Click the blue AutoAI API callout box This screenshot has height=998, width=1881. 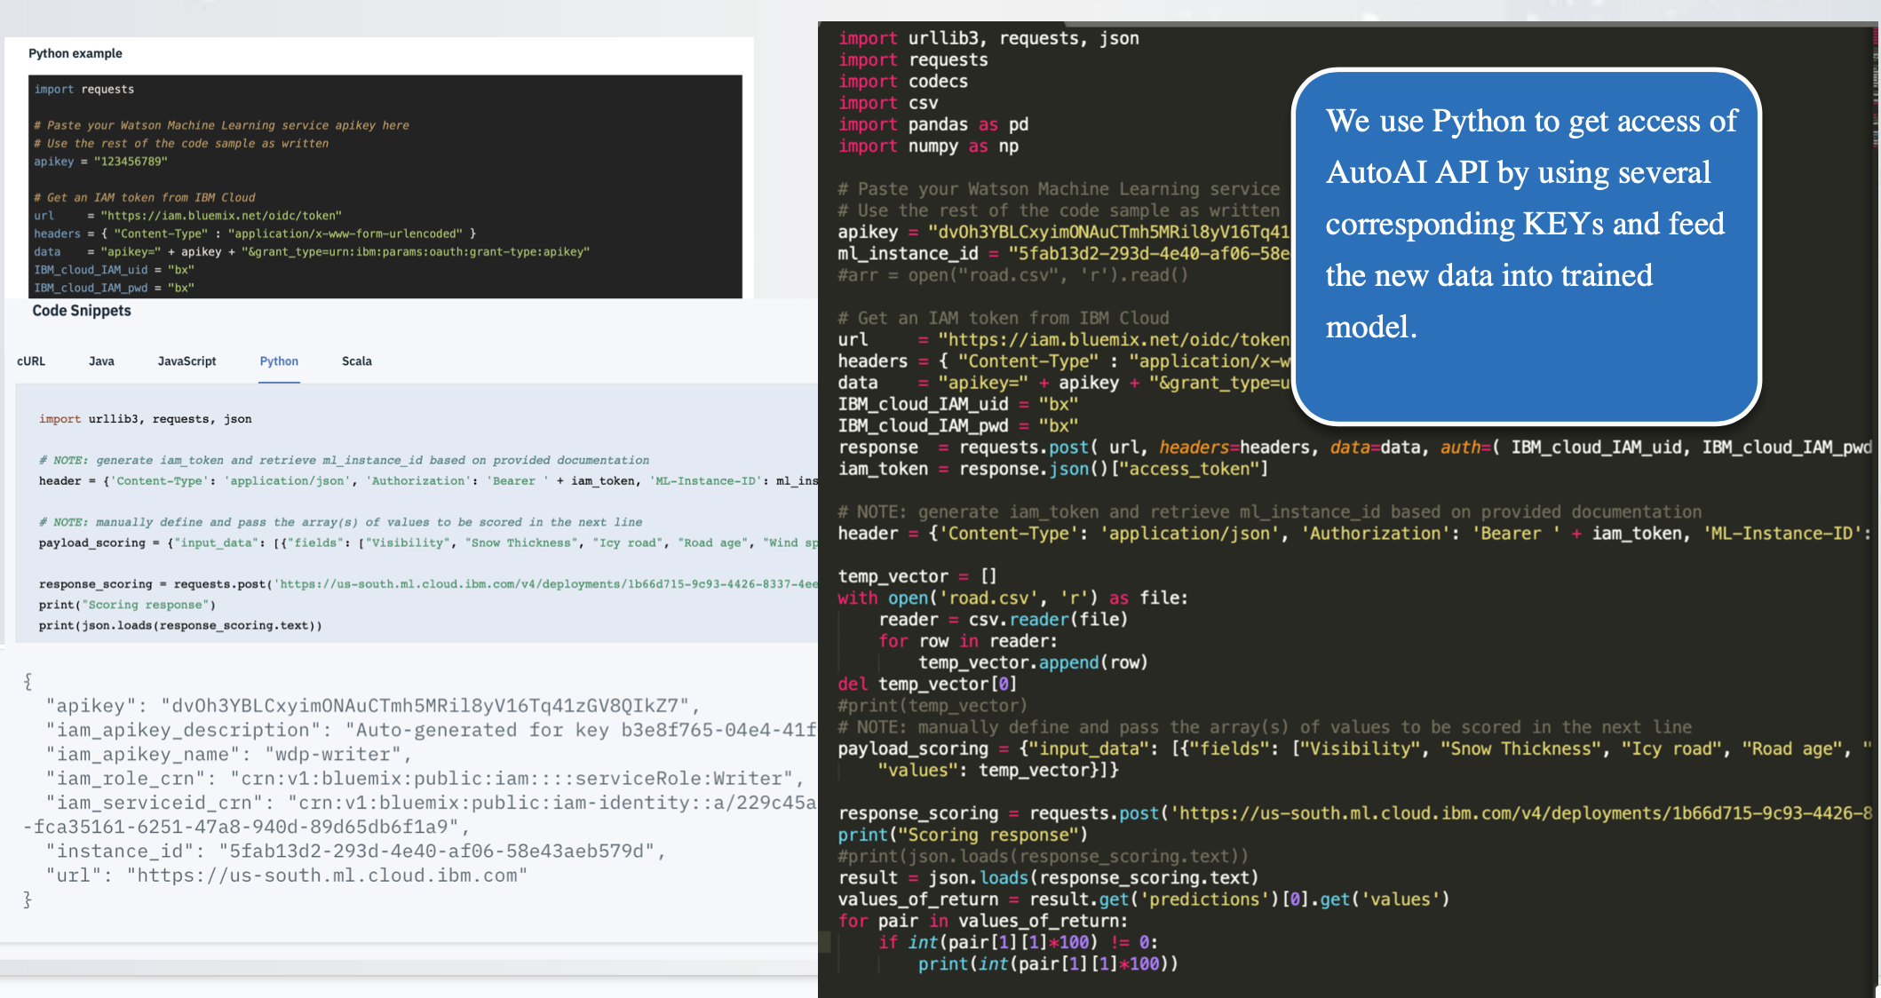[1526, 247]
